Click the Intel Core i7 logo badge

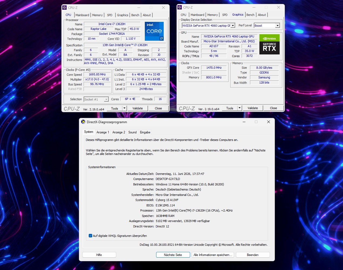(154, 31)
